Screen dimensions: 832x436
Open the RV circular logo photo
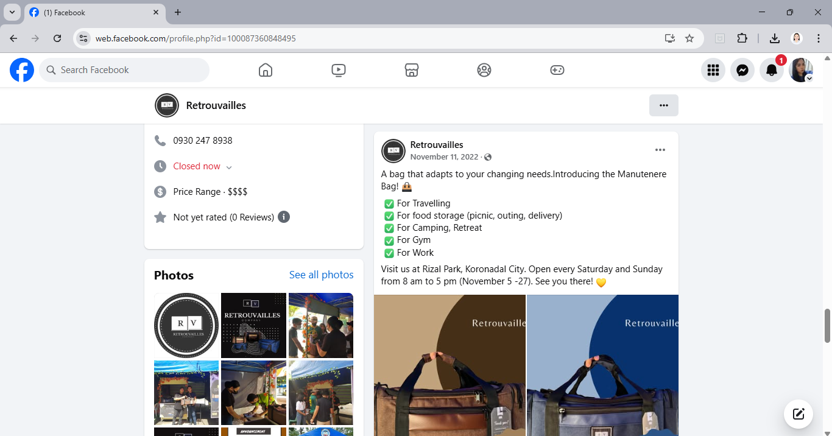[186, 325]
